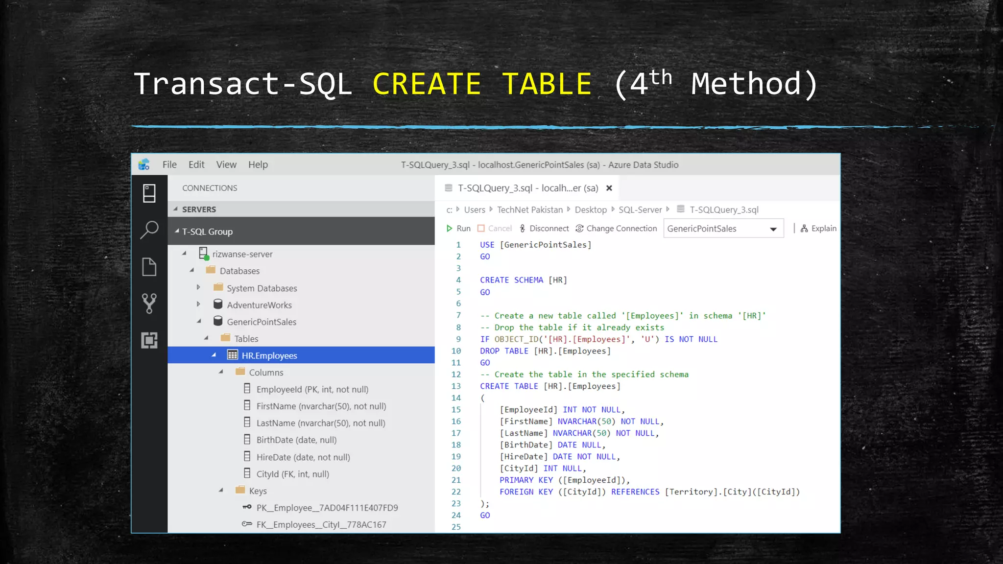Collapse the HR.Employees table arrow
Viewport: 1003px width, 564px height.
click(x=214, y=355)
